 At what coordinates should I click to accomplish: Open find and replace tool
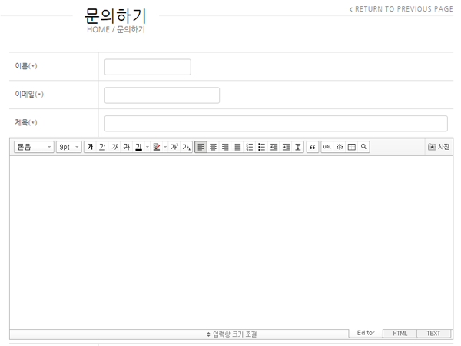(x=363, y=147)
